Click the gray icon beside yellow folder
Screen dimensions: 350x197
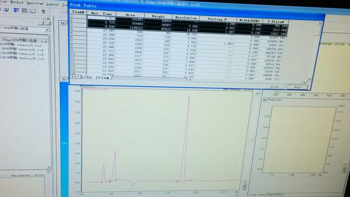41,23
